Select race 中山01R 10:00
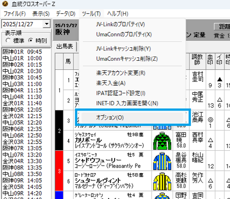The height and width of the screenshot is (199, 230). tap(22, 58)
